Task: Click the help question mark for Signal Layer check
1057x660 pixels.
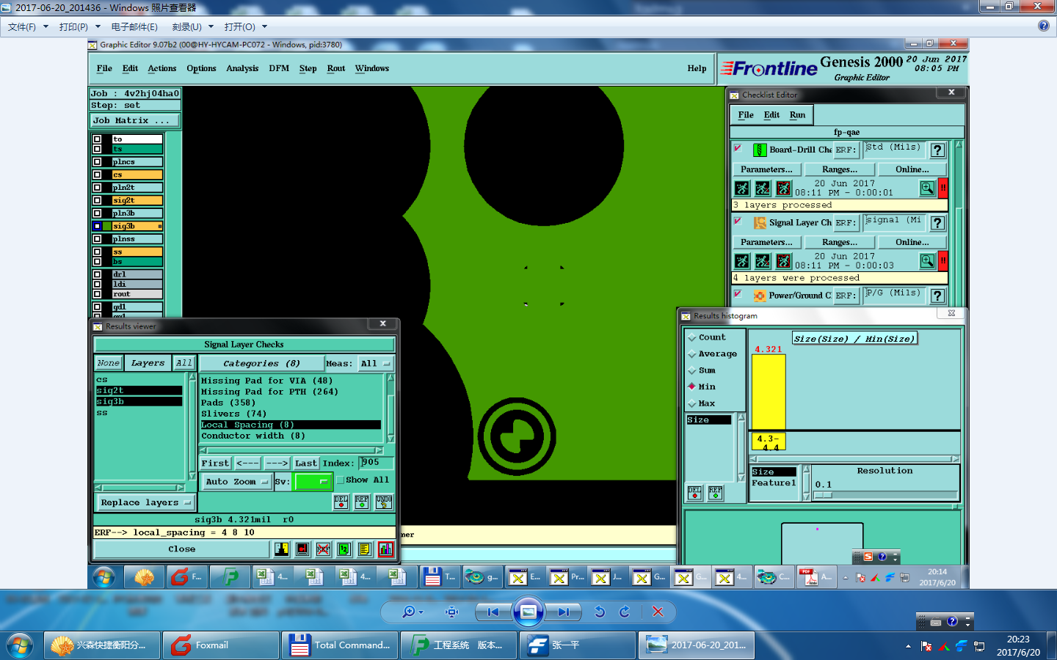Action: coord(937,223)
